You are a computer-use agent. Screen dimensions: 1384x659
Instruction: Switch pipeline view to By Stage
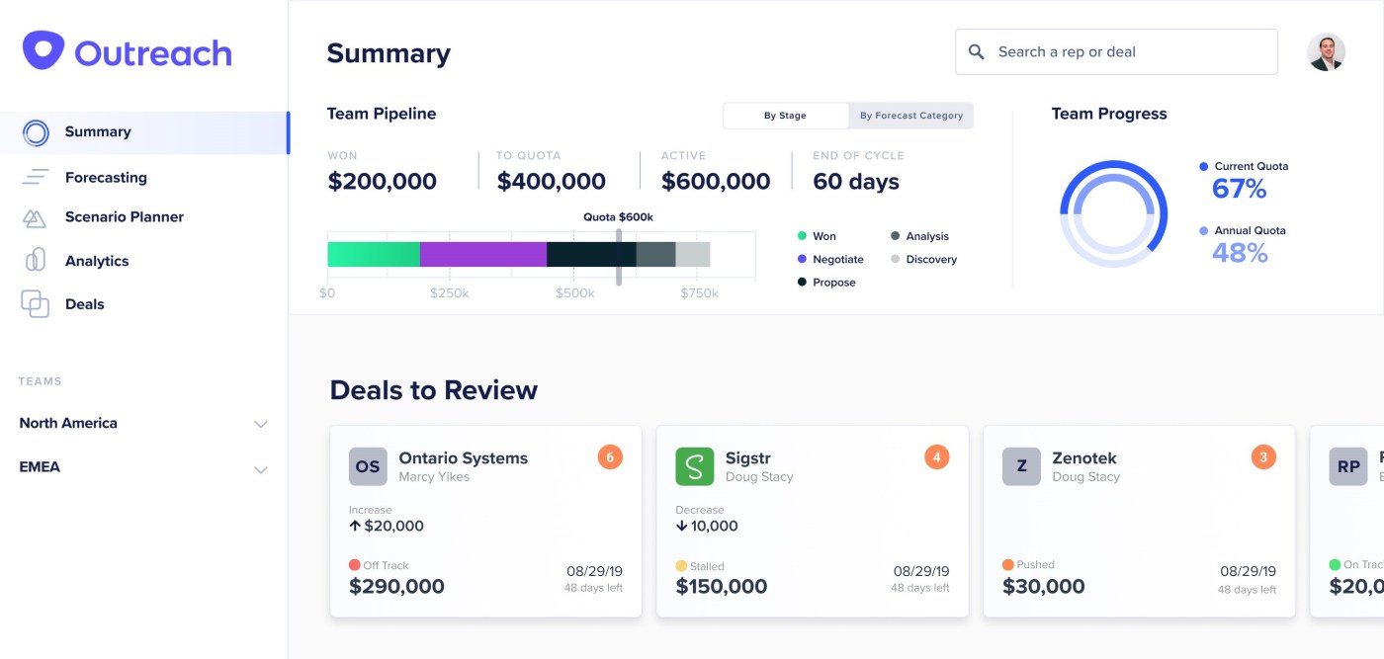click(x=785, y=116)
